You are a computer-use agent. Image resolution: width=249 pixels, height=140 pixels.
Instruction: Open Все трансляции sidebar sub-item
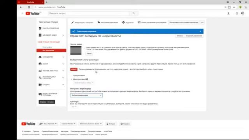51,51
